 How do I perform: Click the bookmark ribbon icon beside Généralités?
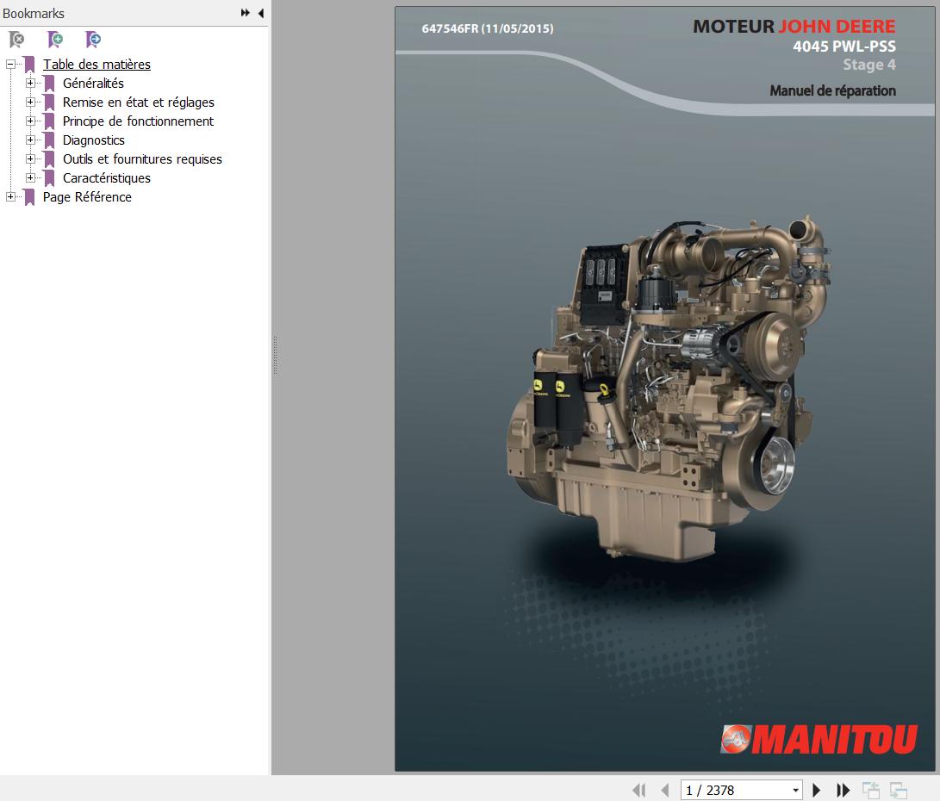[49, 84]
